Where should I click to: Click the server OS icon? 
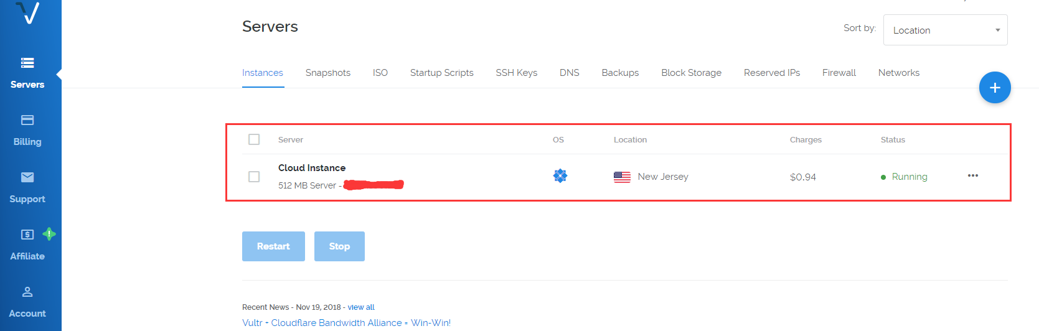[x=560, y=176]
